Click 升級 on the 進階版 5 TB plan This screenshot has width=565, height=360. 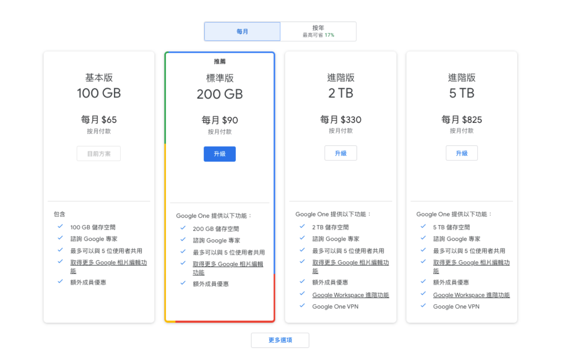(x=461, y=153)
